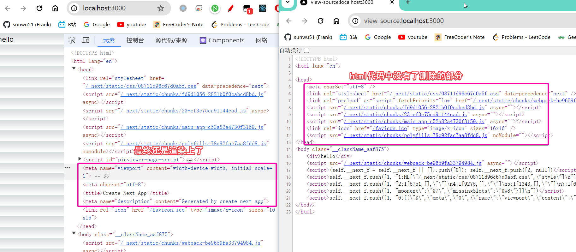
Task: Open FreeCoder's Note bookmark in left window
Action: [178, 24]
